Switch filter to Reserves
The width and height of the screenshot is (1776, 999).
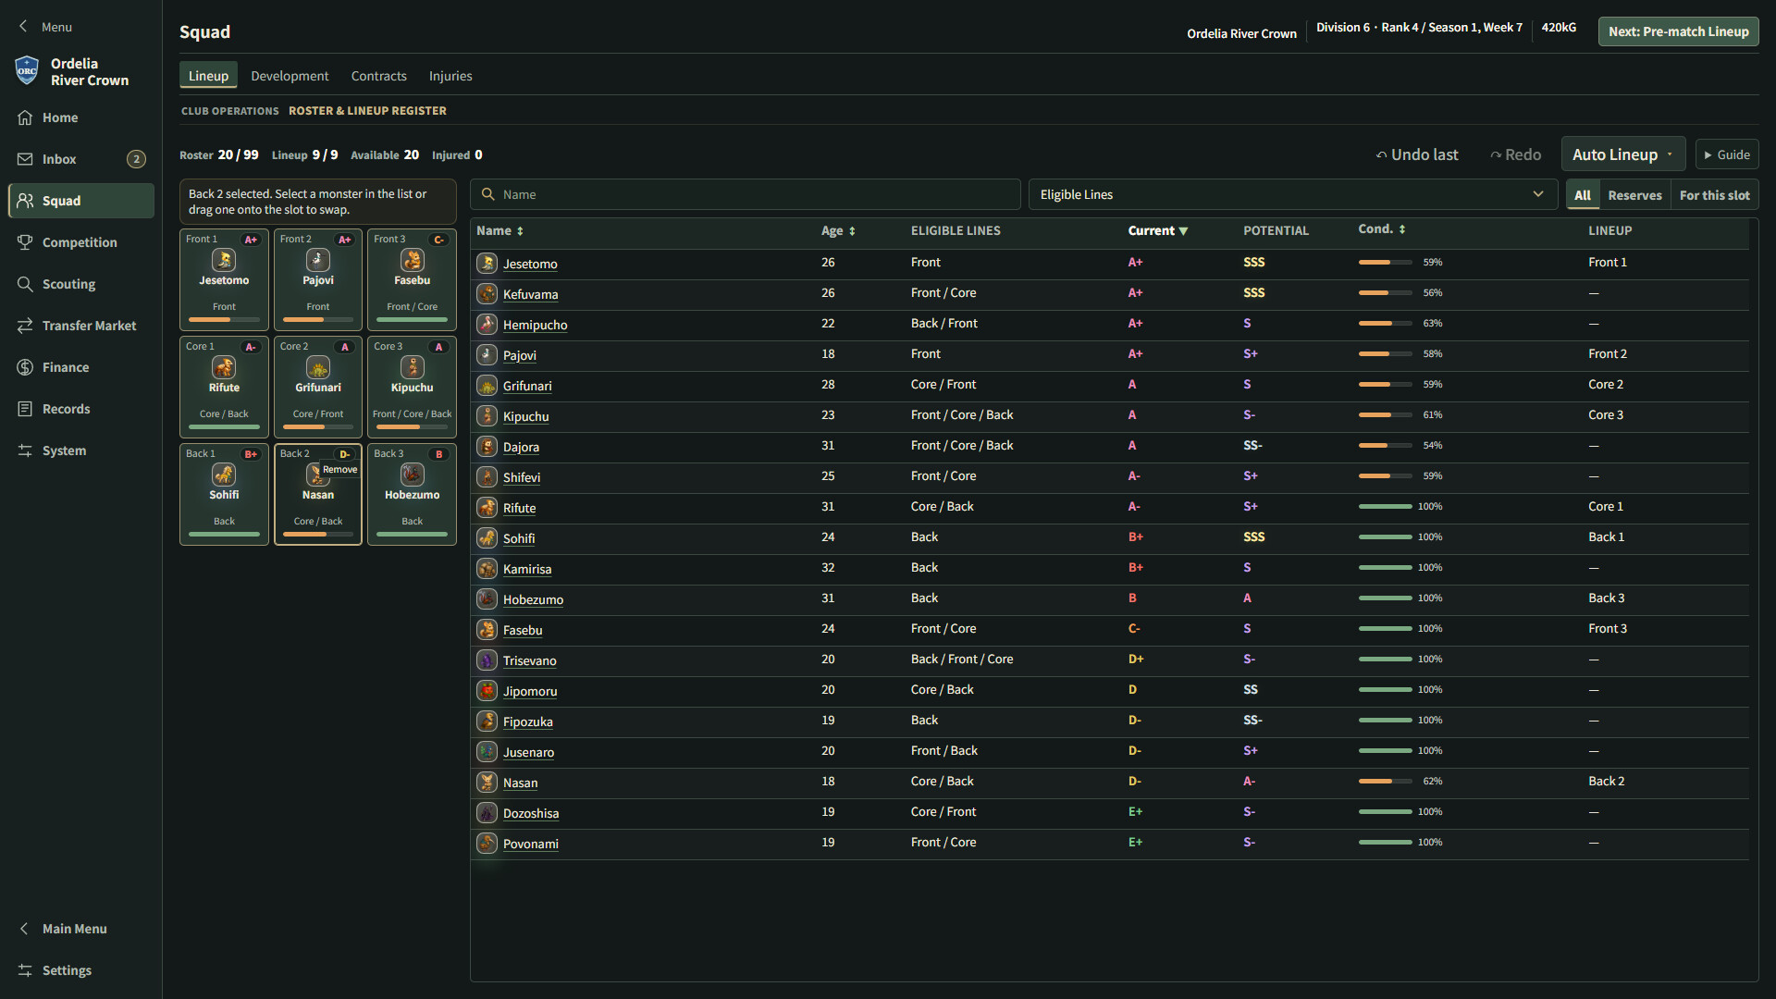(x=1634, y=195)
